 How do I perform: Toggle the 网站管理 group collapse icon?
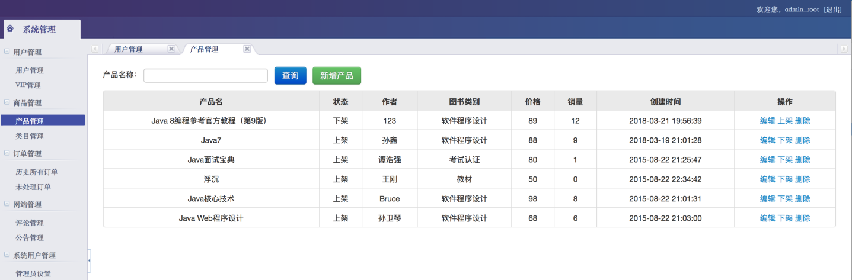click(7, 204)
